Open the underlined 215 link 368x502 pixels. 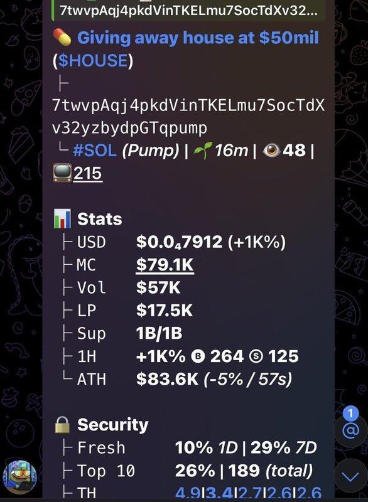88,173
